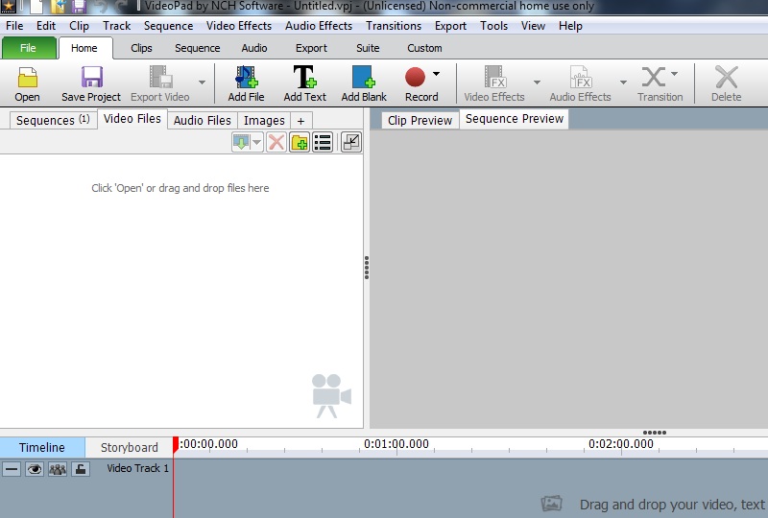This screenshot has width=768, height=518.
Task: Click the undo arrow in title bar
Action: [101, 7]
